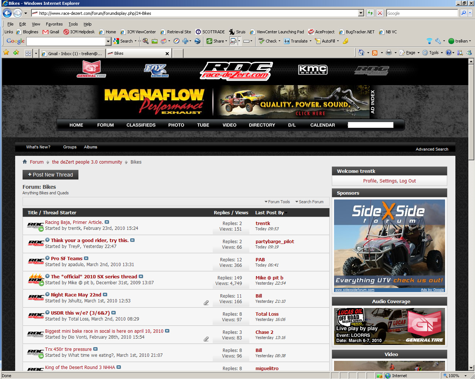This screenshot has width=475, height=379.
Task: Expand Forum Tools dropdown
Action: (277, 202)
